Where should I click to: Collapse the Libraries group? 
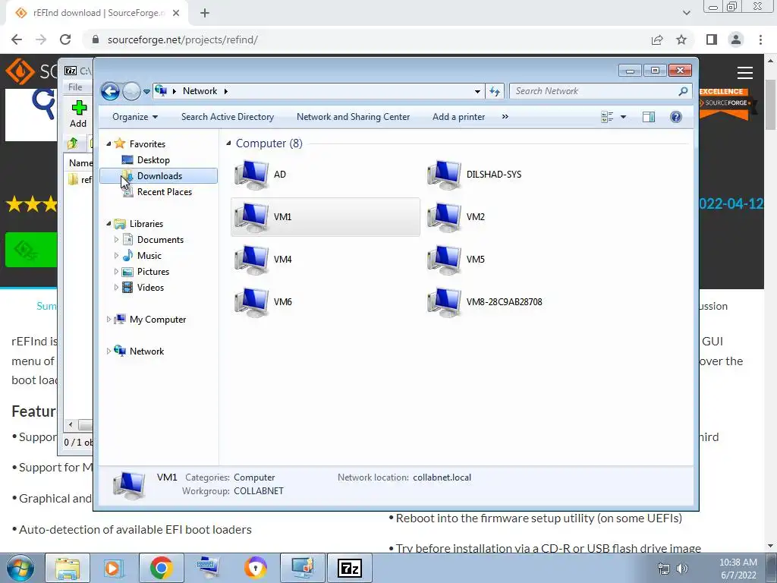[109, 224]
